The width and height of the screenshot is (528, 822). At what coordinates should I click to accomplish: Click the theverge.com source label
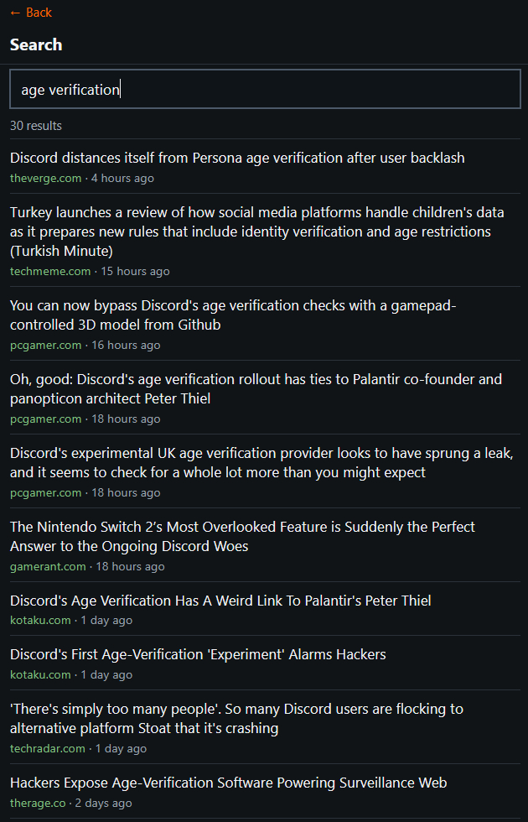pos(46,178)
